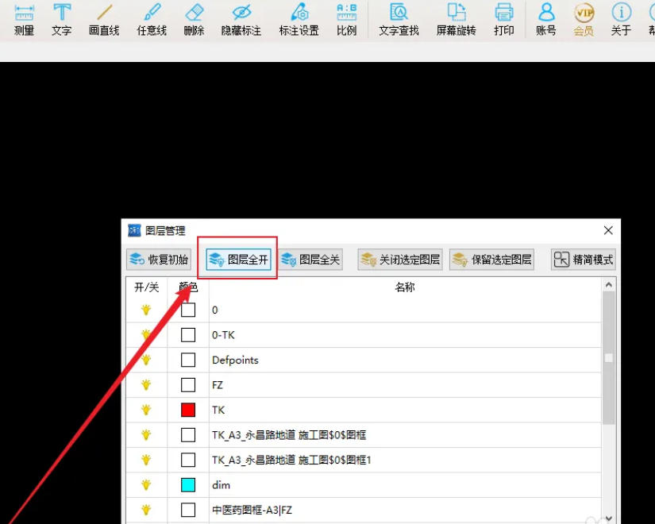Switch to 精简模式 simplified mode
This screenshot has height=524, width=655.
click(582, 259)
